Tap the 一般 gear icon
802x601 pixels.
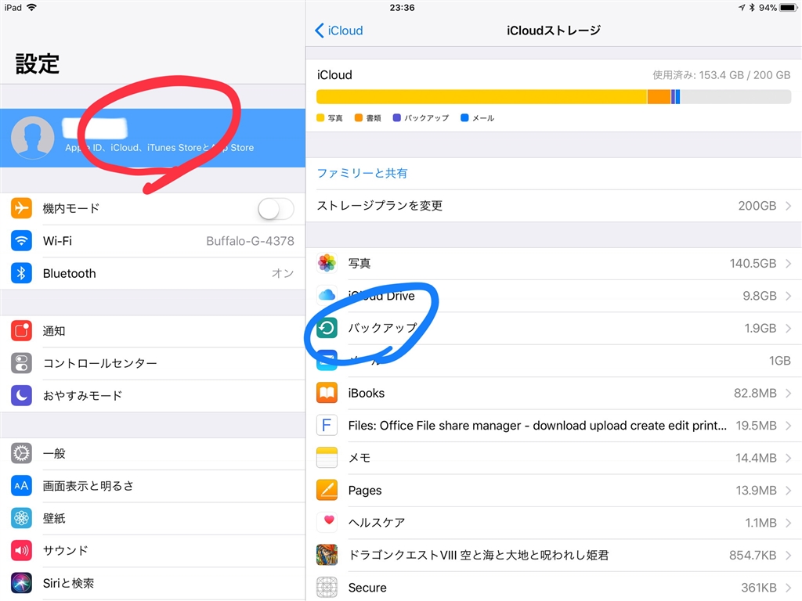pyautogui.click(x=21, y=453)
